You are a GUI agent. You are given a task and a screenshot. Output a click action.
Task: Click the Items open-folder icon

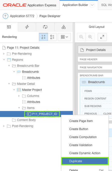(x=24, y=108)
